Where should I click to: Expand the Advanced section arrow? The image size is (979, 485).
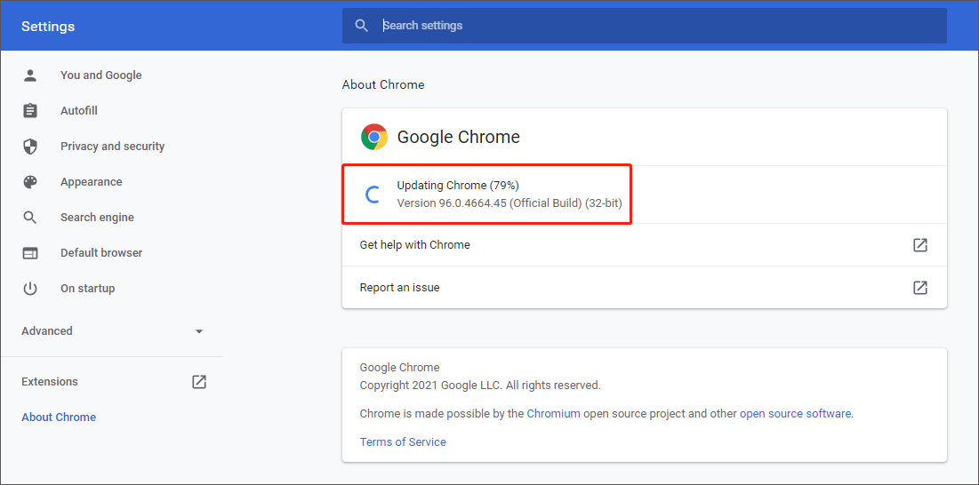199,331
